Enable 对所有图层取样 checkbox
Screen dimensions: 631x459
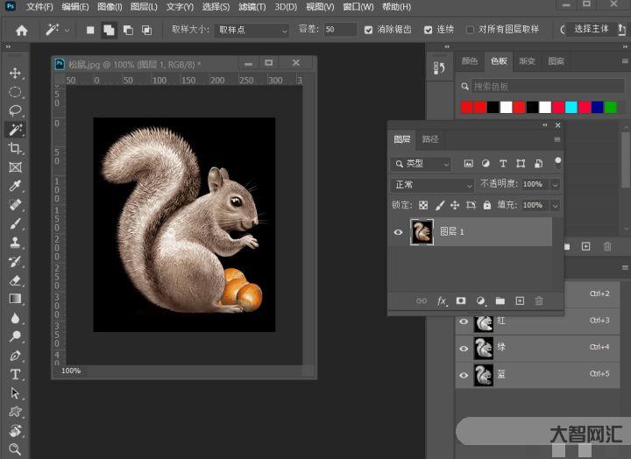471,30
